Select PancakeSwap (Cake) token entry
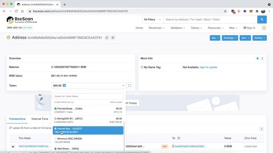Viewport: 273px width, 153px height. (88, 110)
